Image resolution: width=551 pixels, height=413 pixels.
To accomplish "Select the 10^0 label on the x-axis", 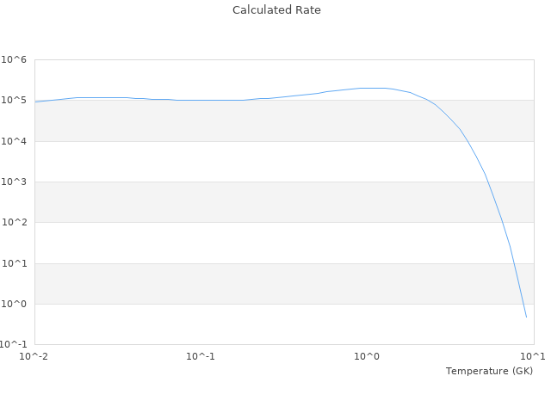I will click(368, 356).
